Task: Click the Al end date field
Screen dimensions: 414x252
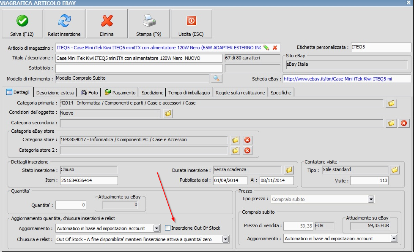Action: pos(277,180)
